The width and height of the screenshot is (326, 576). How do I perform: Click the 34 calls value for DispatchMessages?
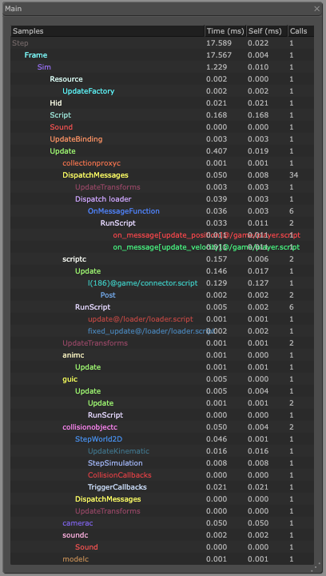click(294, 175)
